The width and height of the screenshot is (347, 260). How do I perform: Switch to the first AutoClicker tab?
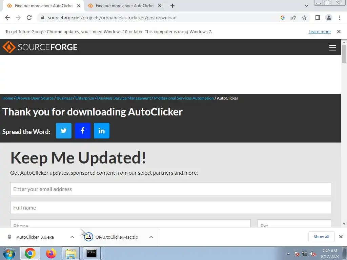point(43,6)
